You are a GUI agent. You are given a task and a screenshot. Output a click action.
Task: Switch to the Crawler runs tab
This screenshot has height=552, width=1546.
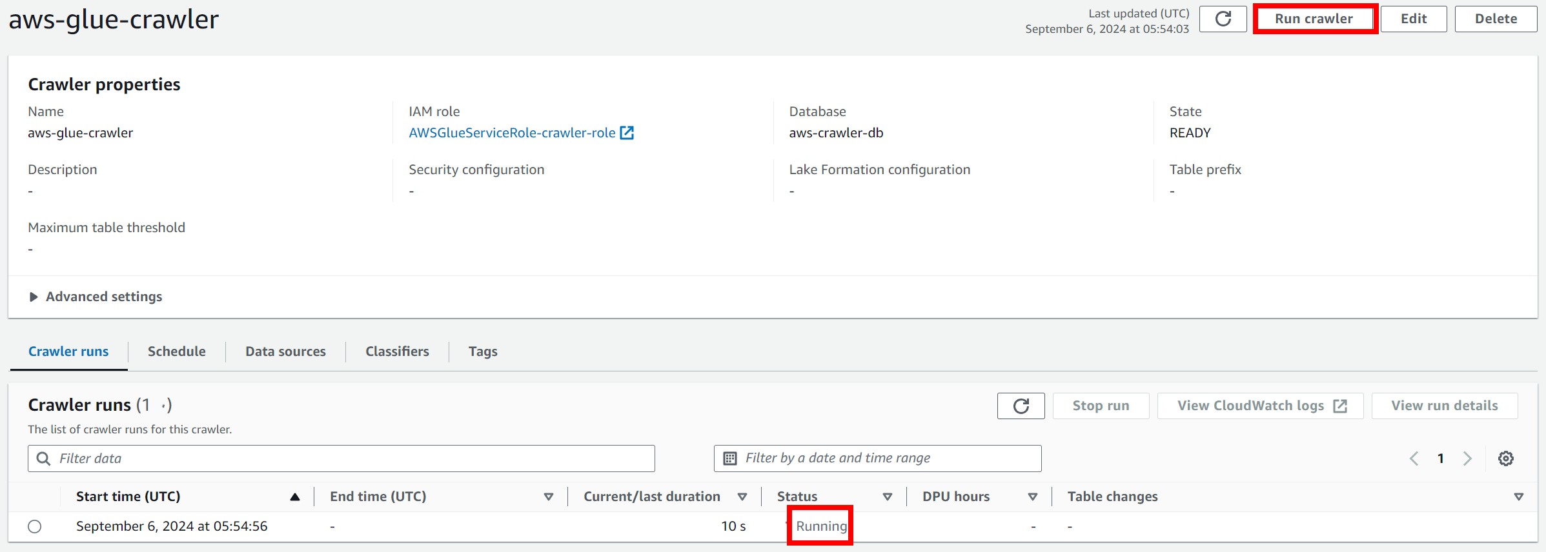(68, 351)
